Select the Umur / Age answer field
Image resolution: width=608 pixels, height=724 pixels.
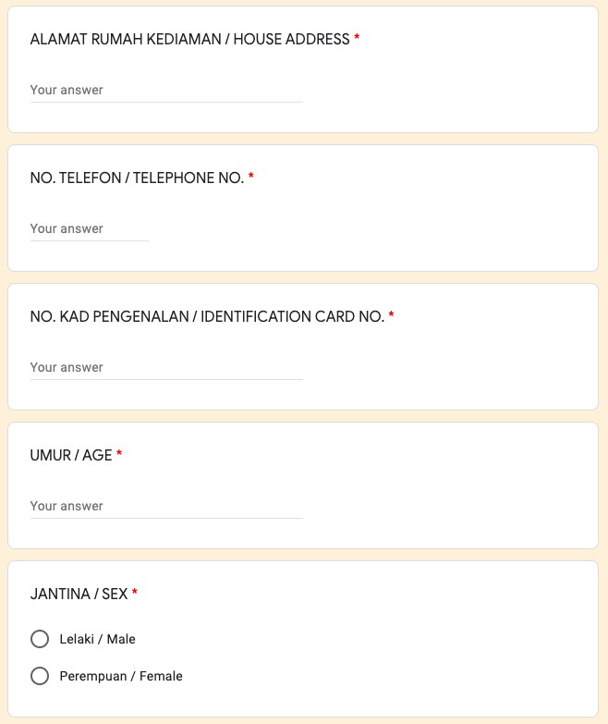pos(166,506)
